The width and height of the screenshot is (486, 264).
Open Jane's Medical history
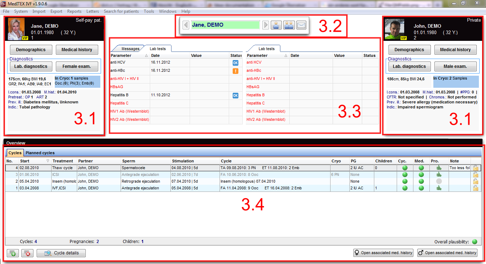pos(77,50)
